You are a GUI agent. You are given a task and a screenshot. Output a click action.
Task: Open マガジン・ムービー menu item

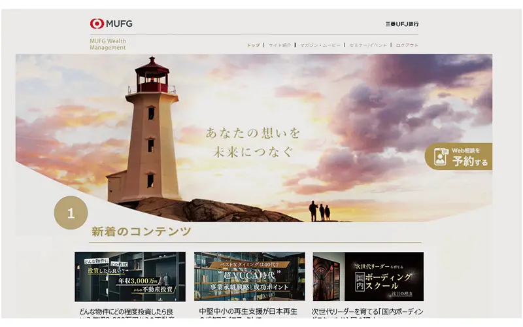(320, 45)
